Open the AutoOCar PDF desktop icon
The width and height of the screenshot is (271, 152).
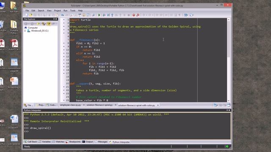[14, 45]
